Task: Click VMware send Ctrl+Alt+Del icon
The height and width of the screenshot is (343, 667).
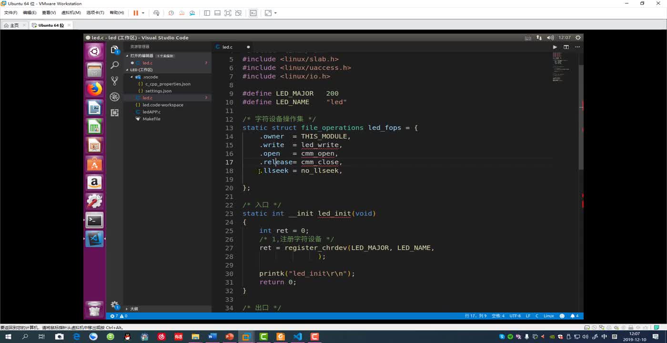Action: click(156, 13)
